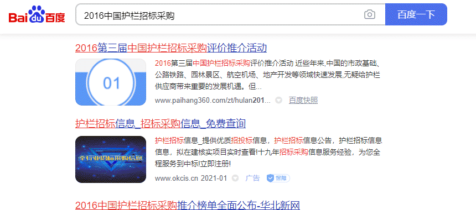The height and width of the screenshot is (210, 476).
Task: Expand dropdown arrow beside okcis.cn URL
Action: (235, 178)
